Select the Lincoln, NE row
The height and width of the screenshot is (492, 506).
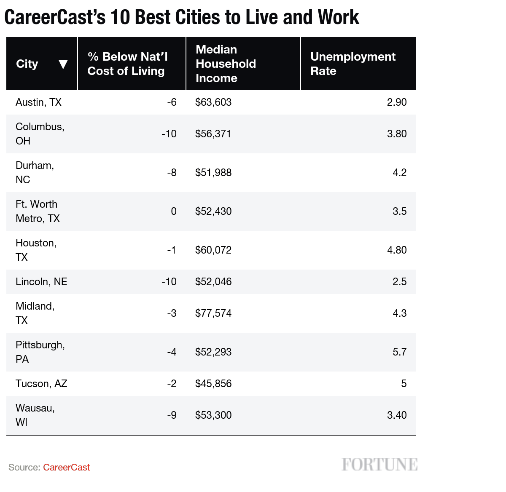211,282
